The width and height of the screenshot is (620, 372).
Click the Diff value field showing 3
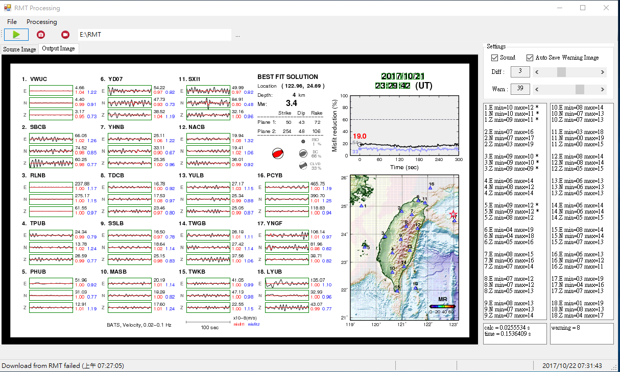coord(520,72)
